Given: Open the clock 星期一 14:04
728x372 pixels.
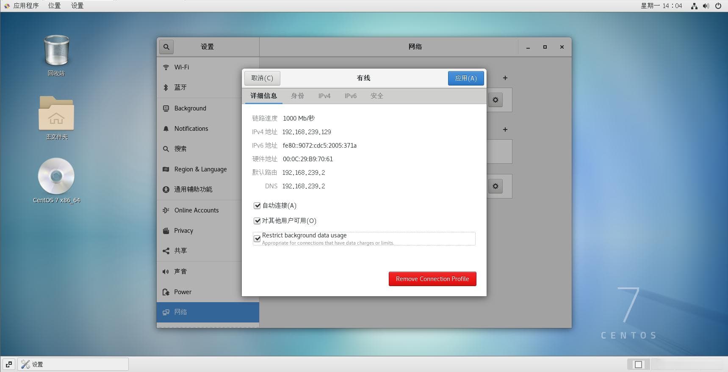Looking at the screenshot, I should coord(661,6).
